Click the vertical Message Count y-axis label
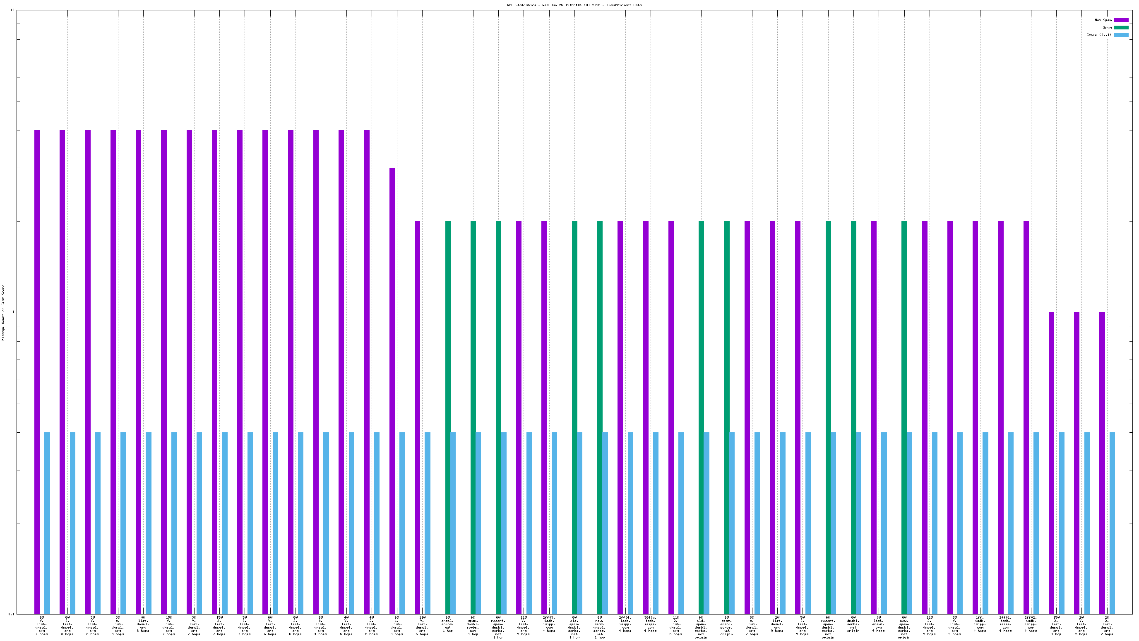The width and height of the screenshot is (1139, 641). pyautogui.click(x=4, y=312)
